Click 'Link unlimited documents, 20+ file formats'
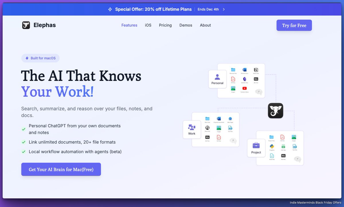This screenshot has height=207, width=344. tap(72, 142)
